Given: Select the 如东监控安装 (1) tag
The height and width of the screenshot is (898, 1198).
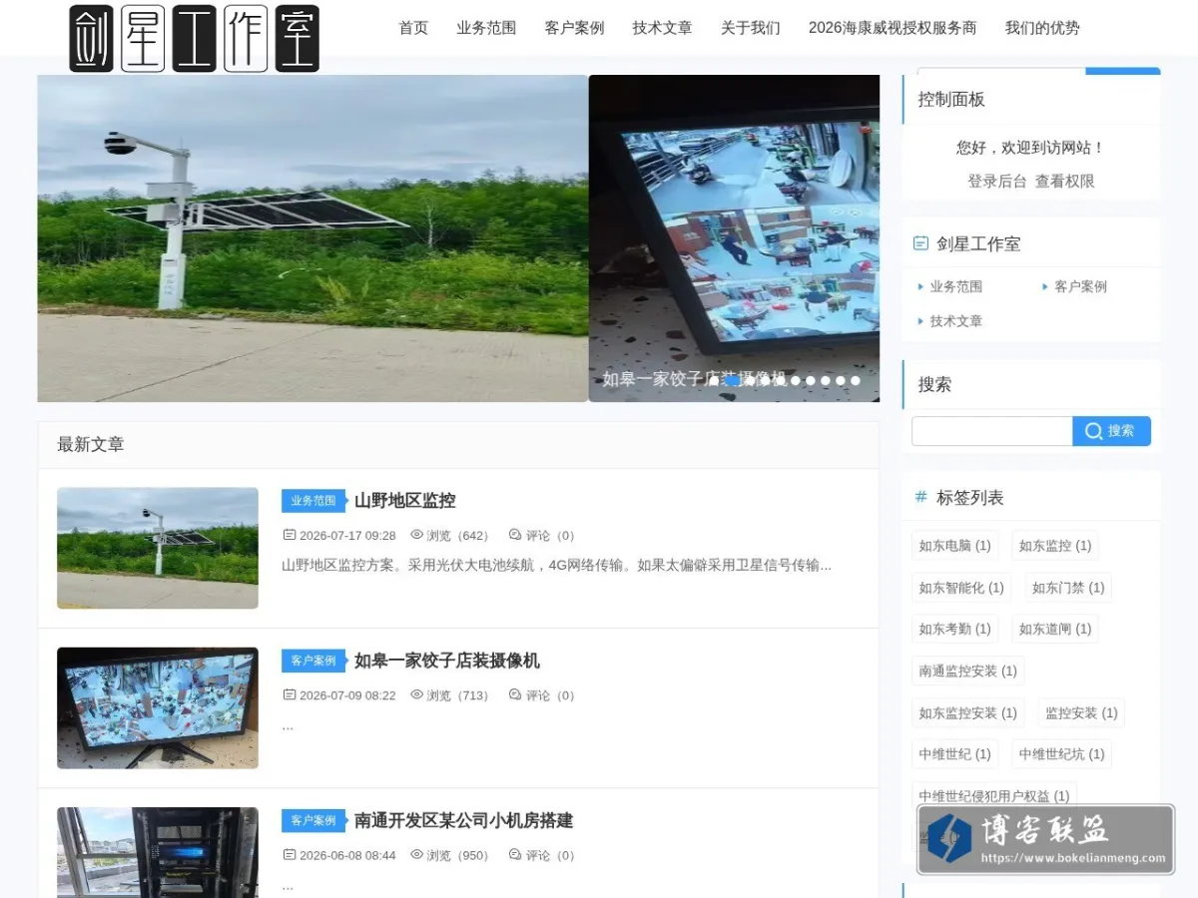Looking at the screenshot, I should click(968, 712).
